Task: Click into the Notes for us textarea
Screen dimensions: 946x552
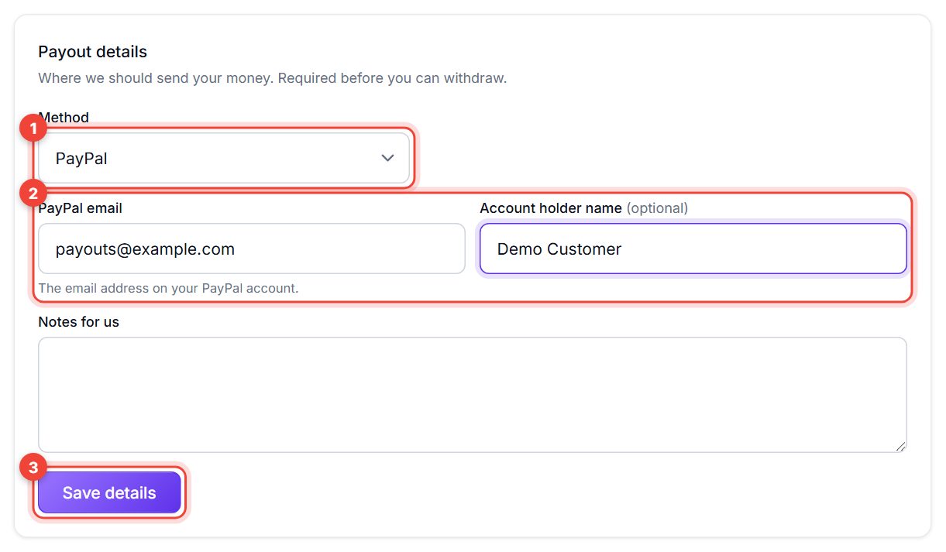Action: click(x=473, y=395)
